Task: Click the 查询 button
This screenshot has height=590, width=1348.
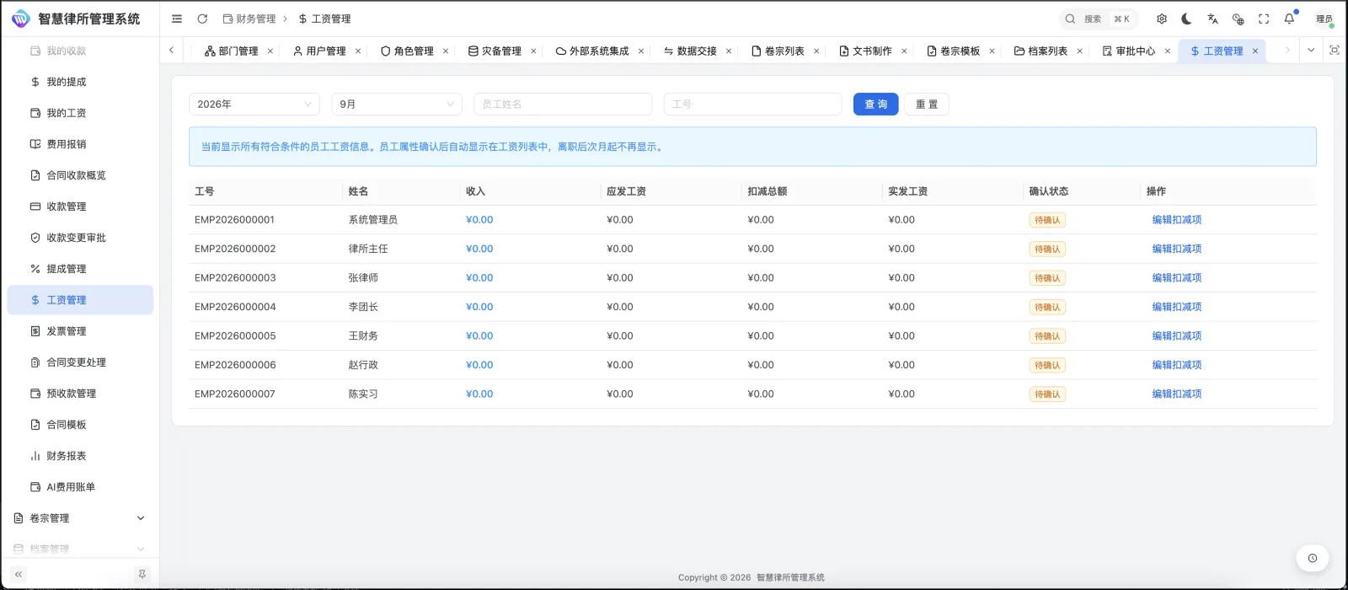Action: click(876, 104)
